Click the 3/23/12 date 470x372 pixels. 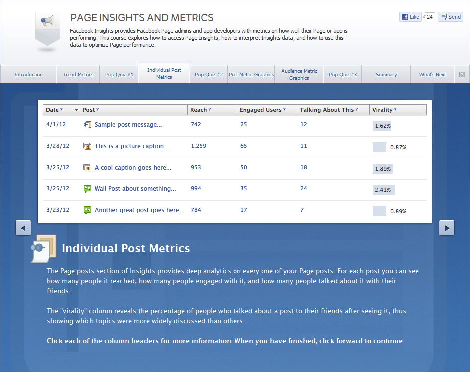pyautogui.click(x=58, y=210)
